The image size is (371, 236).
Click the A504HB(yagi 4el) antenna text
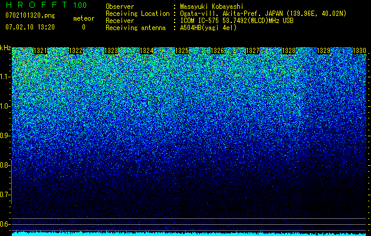208,28
